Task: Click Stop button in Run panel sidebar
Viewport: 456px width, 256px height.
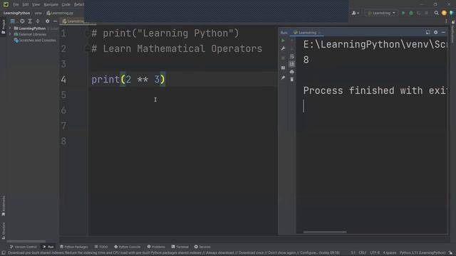Action: (283, 58)
